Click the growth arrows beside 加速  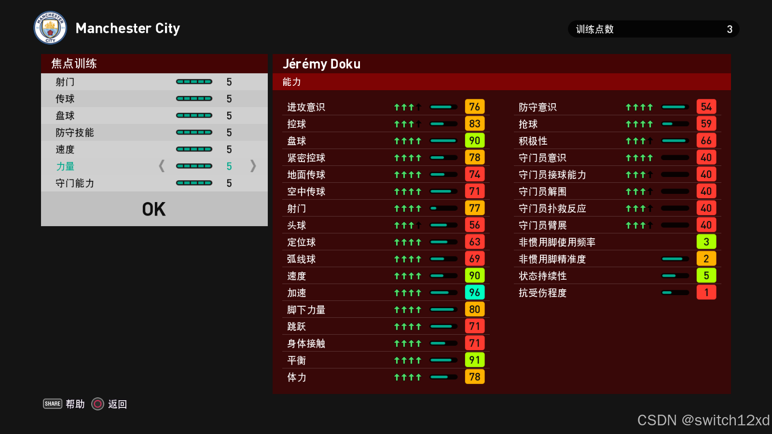pos(408,293)
